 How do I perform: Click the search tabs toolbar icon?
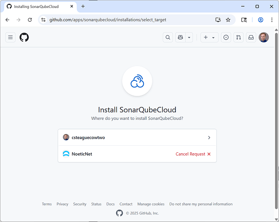coord(244,20)
